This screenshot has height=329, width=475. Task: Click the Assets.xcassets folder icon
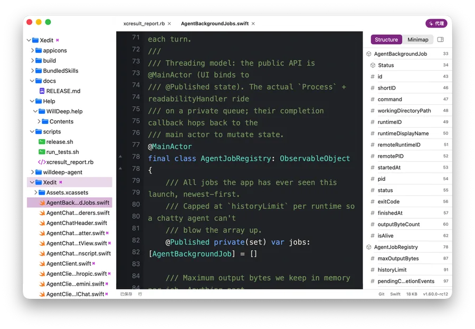(x=42, y=192)
